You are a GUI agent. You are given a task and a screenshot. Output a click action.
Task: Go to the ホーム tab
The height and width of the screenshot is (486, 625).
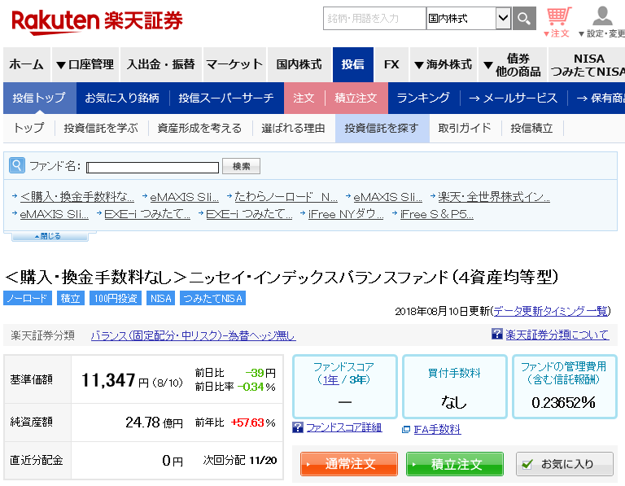pos(26,64)
